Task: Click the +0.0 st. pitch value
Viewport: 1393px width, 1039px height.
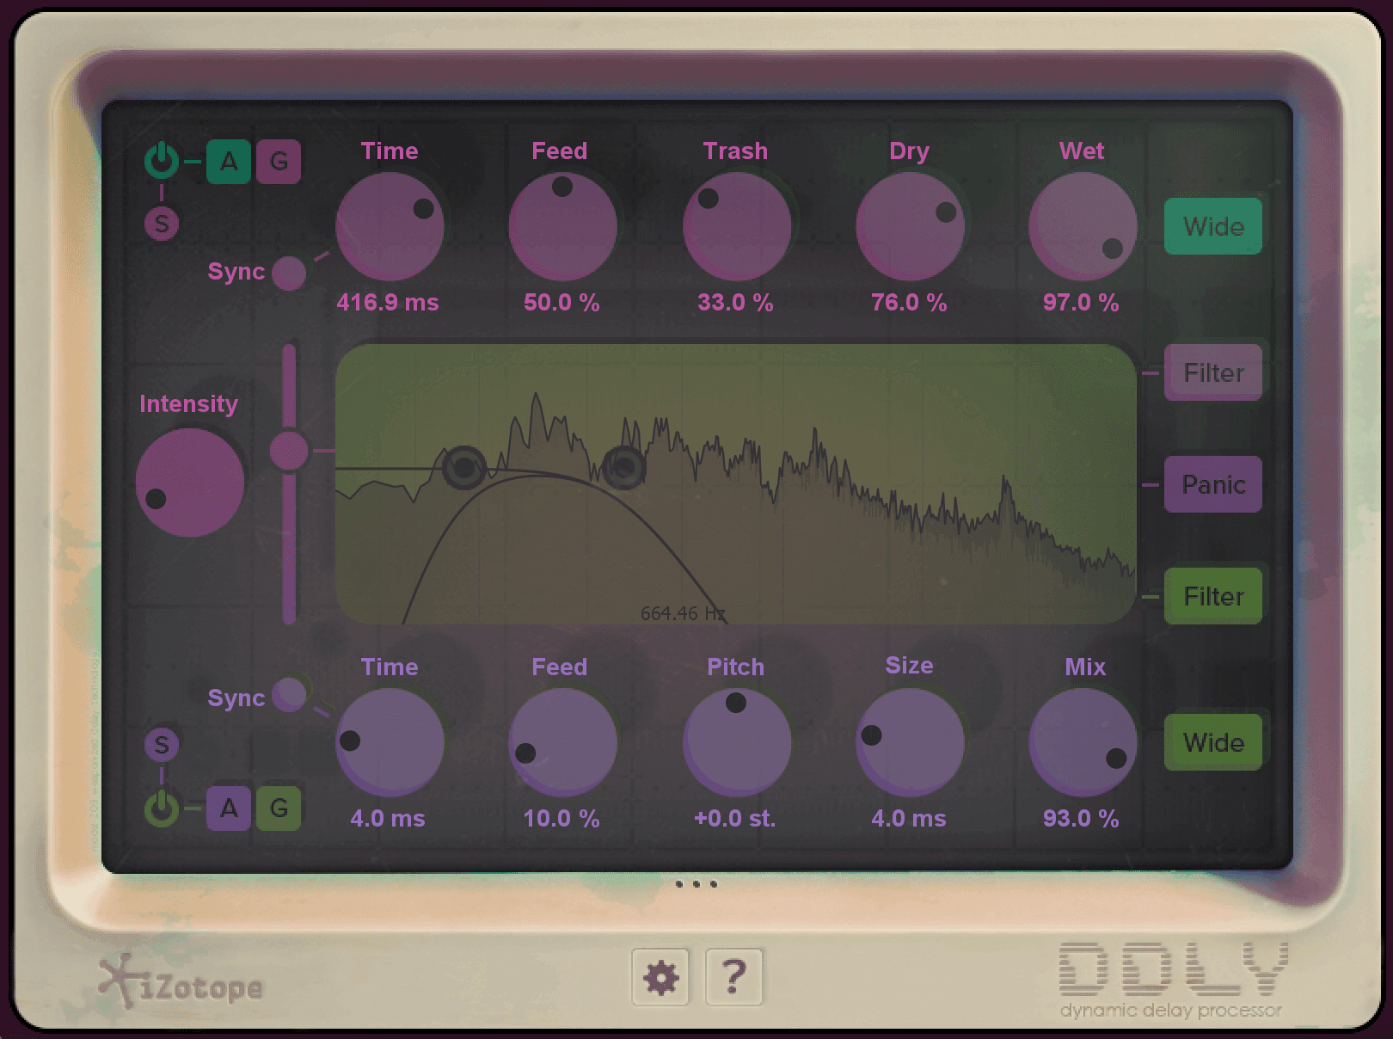Action: (x=735, y=819)
